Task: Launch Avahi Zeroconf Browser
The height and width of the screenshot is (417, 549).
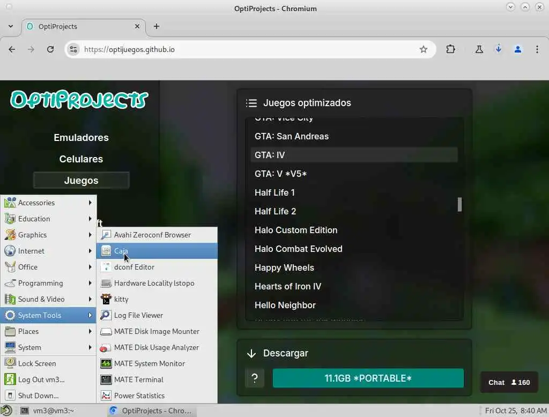Action: point(157,235)
